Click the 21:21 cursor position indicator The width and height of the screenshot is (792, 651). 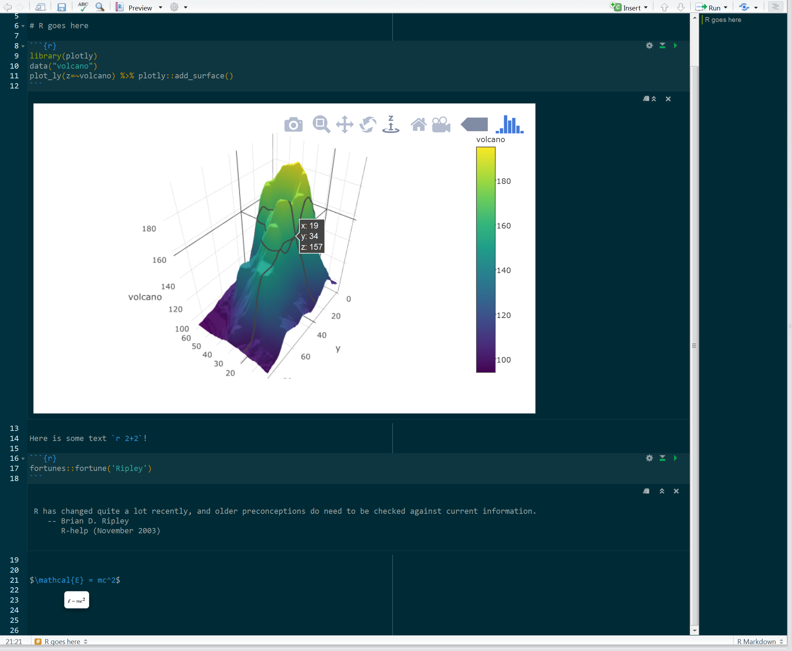14,642
